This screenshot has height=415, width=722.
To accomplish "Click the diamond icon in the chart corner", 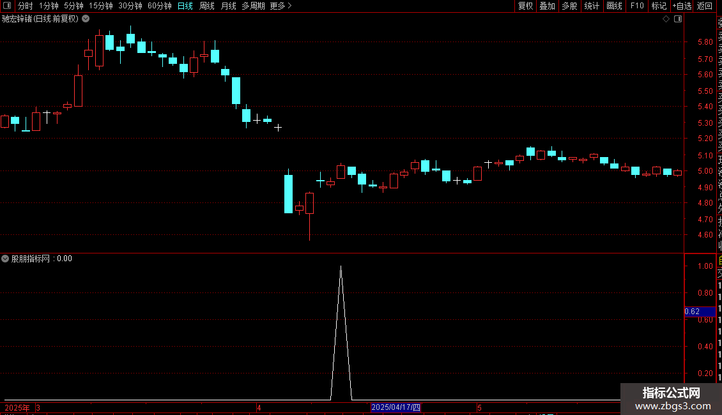I will coord(666,19).
